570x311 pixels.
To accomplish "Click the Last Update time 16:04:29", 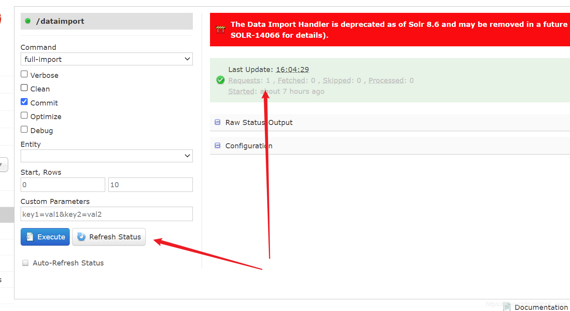I will 293,69.
